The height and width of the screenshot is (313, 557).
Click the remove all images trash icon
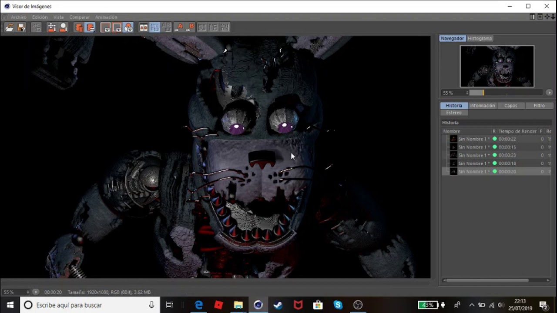79,27
